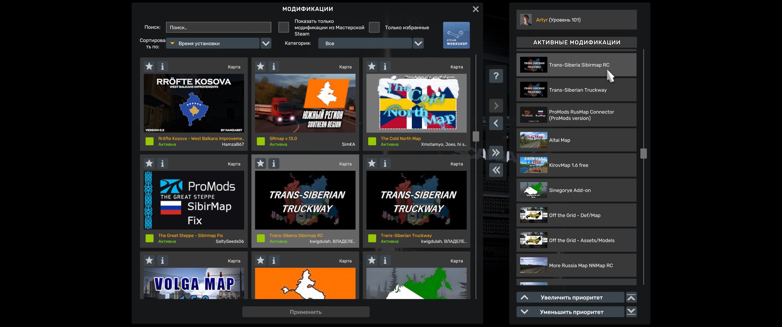The image size is (782, 327).
Task: Expand sort options with the arrow button
Action: 266,43
